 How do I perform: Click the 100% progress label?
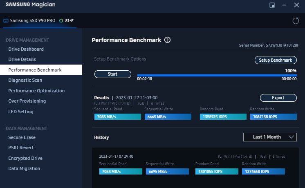click(291, 71)
